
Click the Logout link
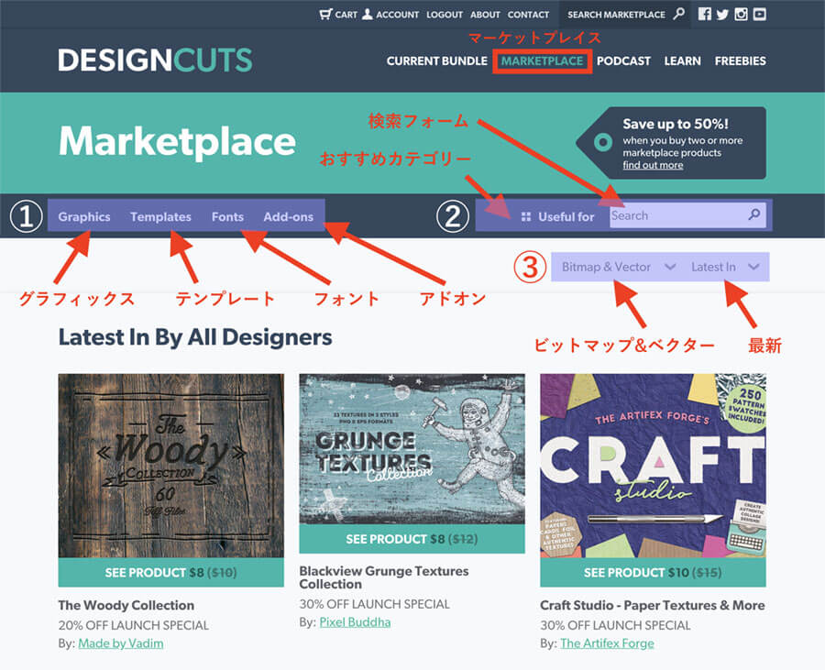click(445, 15)
